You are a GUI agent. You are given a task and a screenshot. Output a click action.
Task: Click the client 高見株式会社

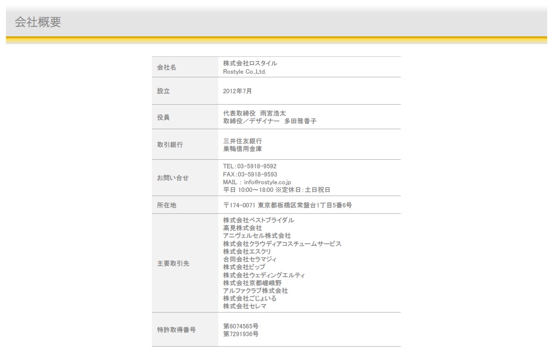(242, 228)
